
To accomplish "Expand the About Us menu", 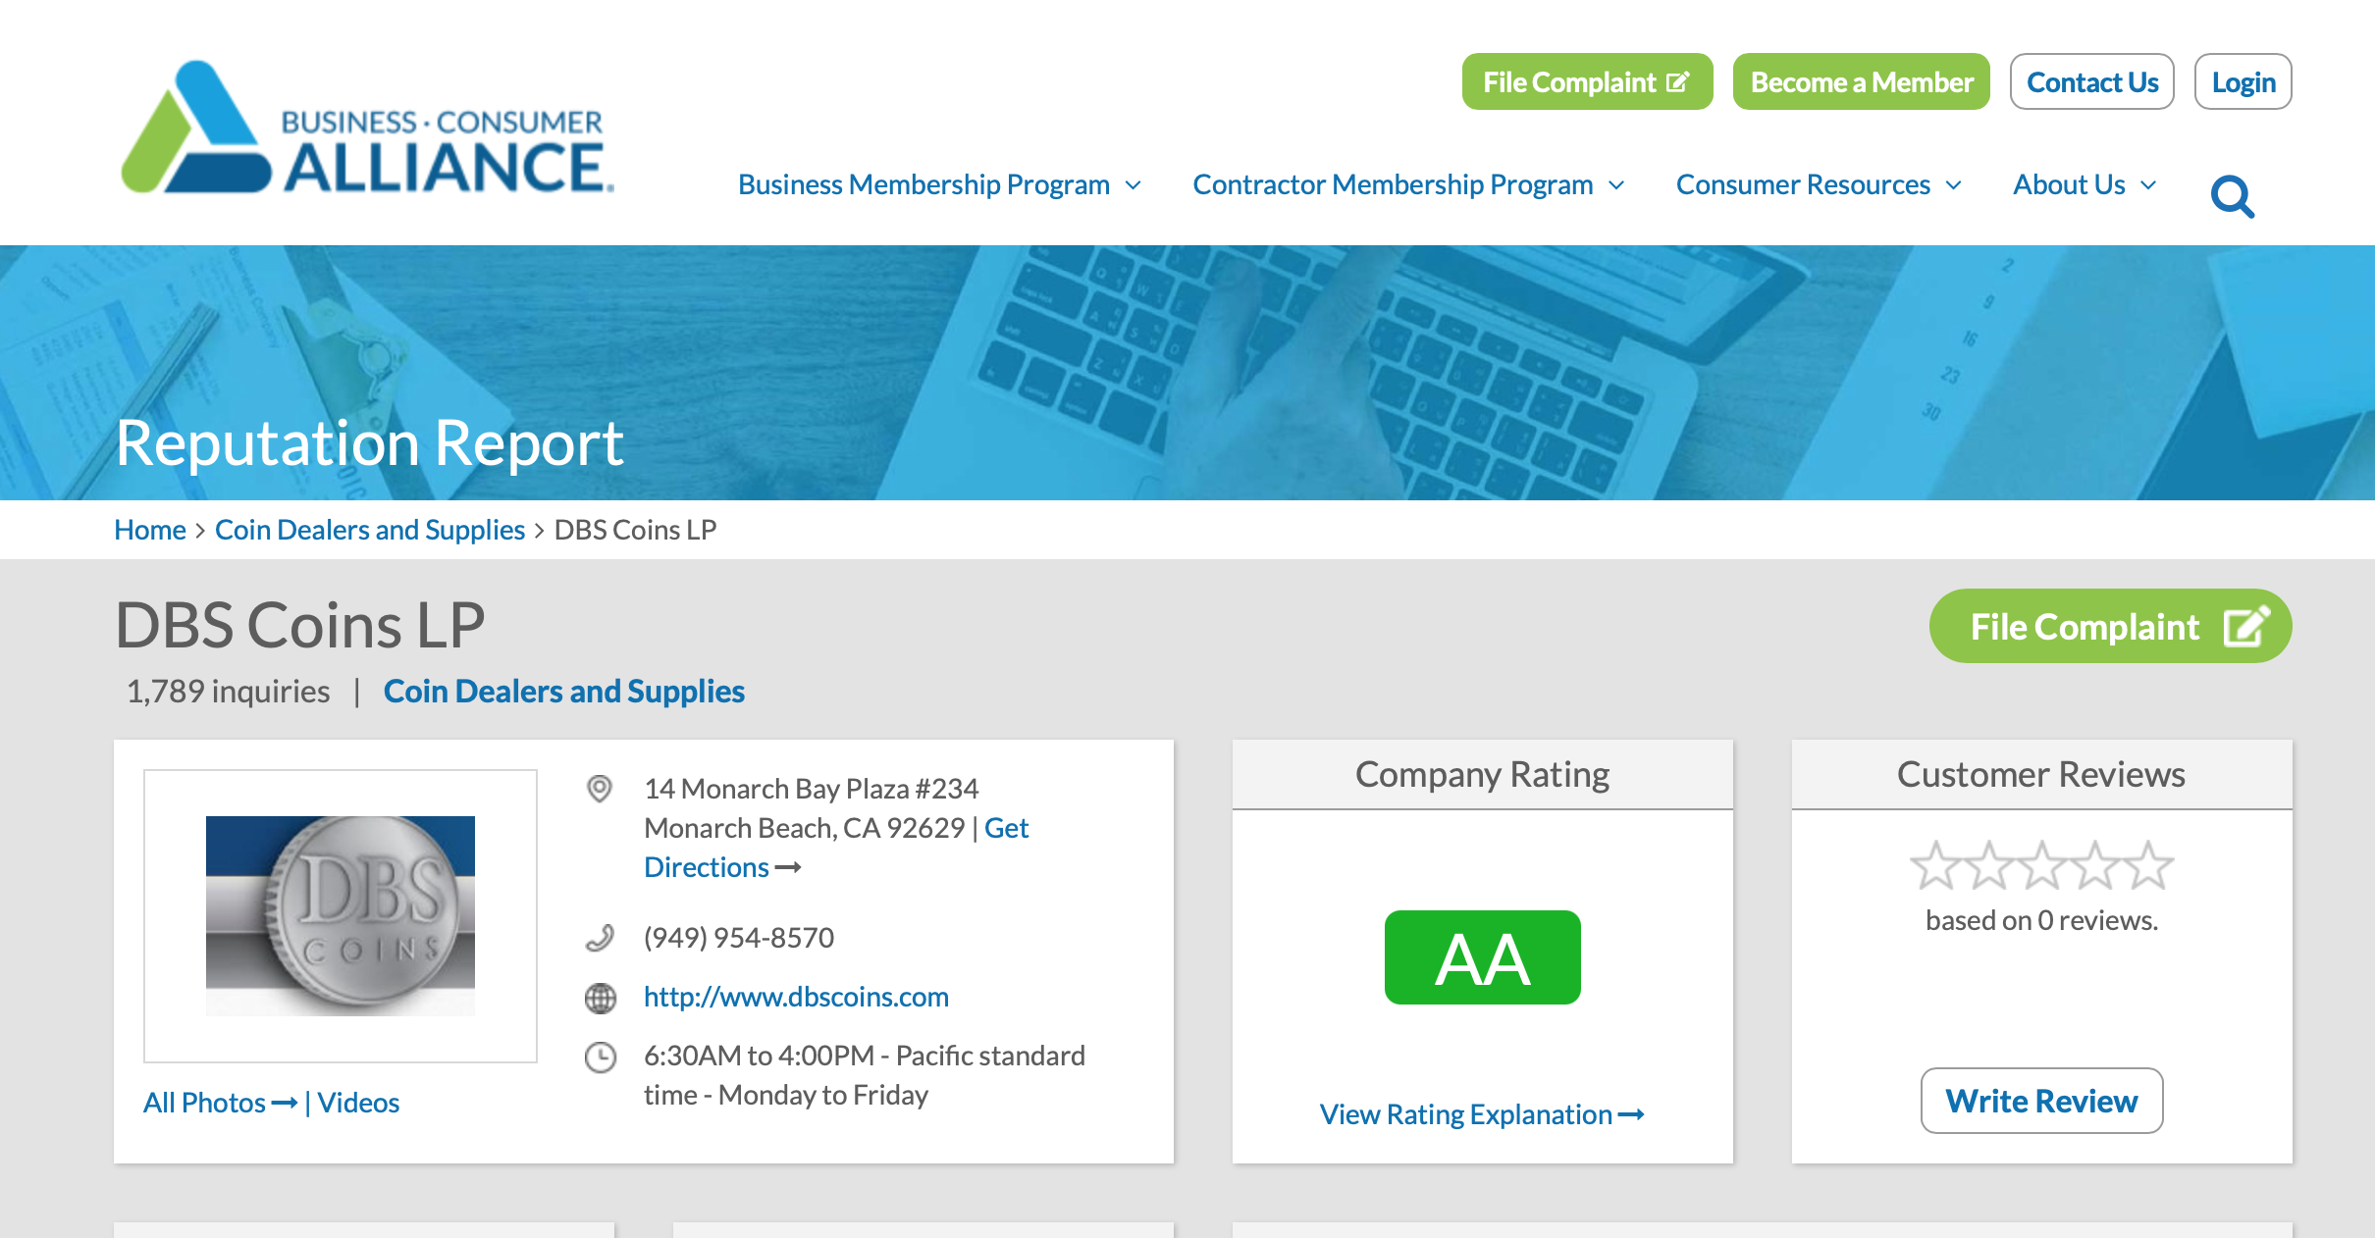I will [x=2085, y=184].
